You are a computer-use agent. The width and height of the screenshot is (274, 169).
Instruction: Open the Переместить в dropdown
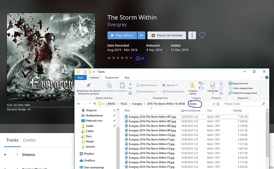[147, 85]
